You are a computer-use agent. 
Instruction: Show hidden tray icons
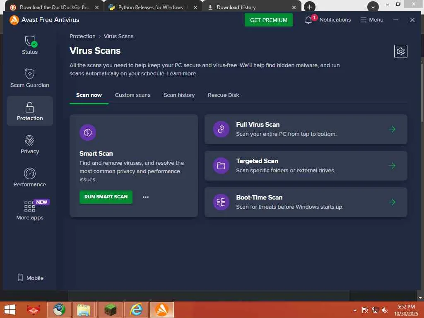click(355, 310)
